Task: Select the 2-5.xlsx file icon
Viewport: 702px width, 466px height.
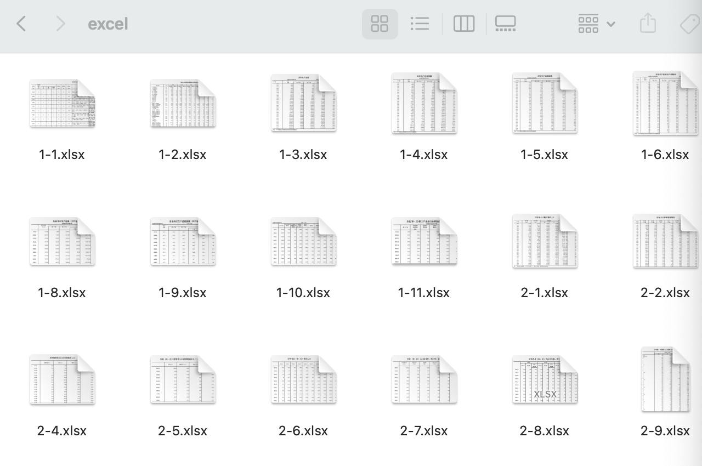Action: coord(183,379)
